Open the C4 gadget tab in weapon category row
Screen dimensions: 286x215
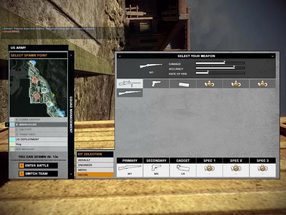[183, 84]
